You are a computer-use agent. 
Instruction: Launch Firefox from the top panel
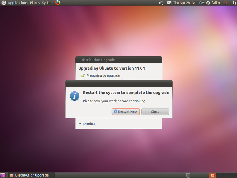(x=57, y=3)
